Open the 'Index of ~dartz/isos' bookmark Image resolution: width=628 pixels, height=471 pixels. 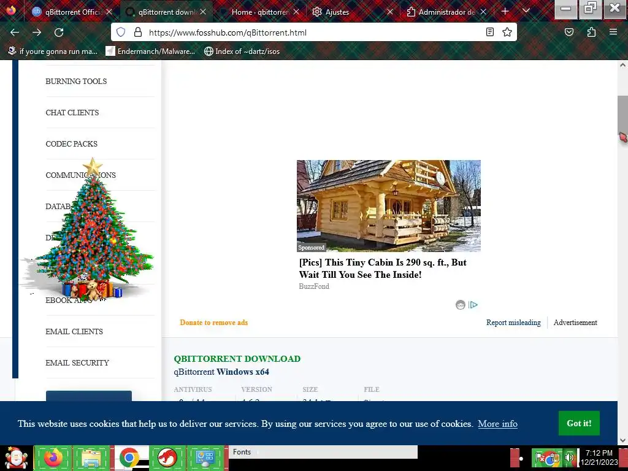242,52
